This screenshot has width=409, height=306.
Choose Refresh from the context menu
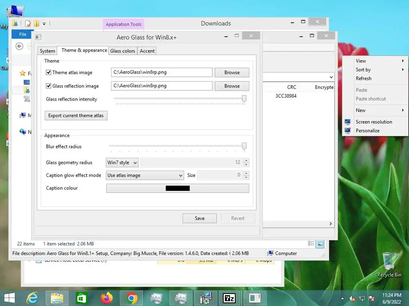coord(363,78)
